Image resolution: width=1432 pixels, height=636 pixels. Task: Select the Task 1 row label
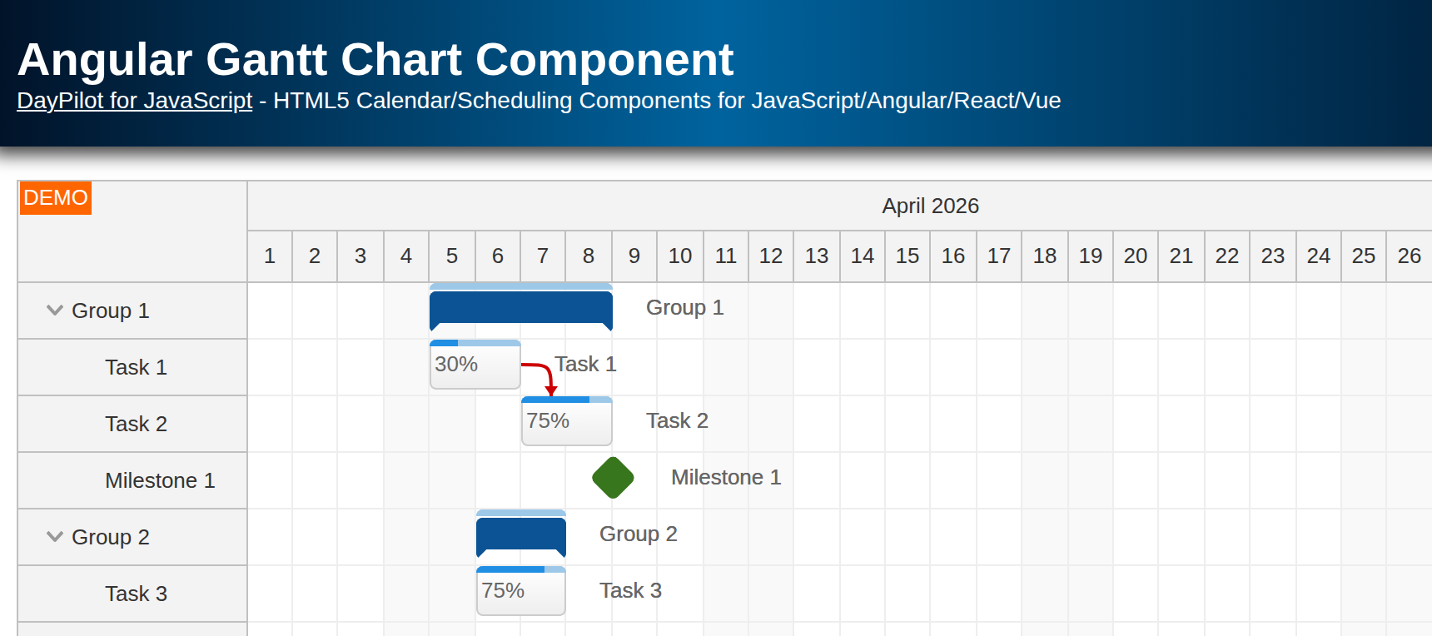click(x=134, y=367)
